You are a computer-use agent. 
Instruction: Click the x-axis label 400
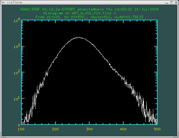[x=123, y=129]
